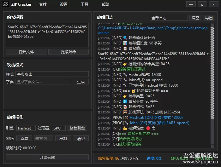
Task: Open the 帮助 menu
Action: click(105, 4)
